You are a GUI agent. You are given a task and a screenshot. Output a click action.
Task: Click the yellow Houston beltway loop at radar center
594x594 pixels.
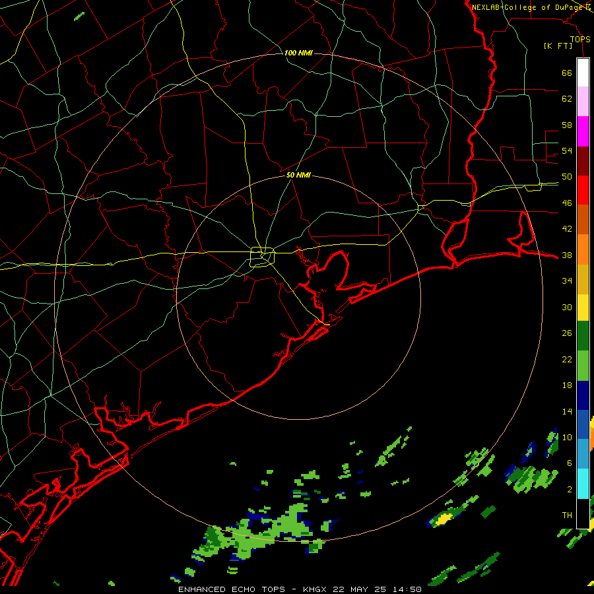pyautogui.click(x=262, y=257)
